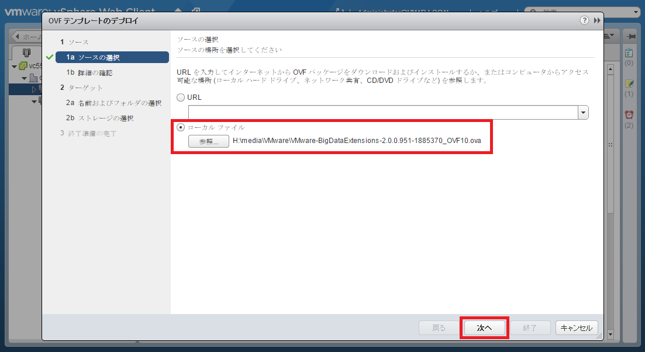Go to step 1b 詳細の確認
The image size is (645, 352).
89,72
